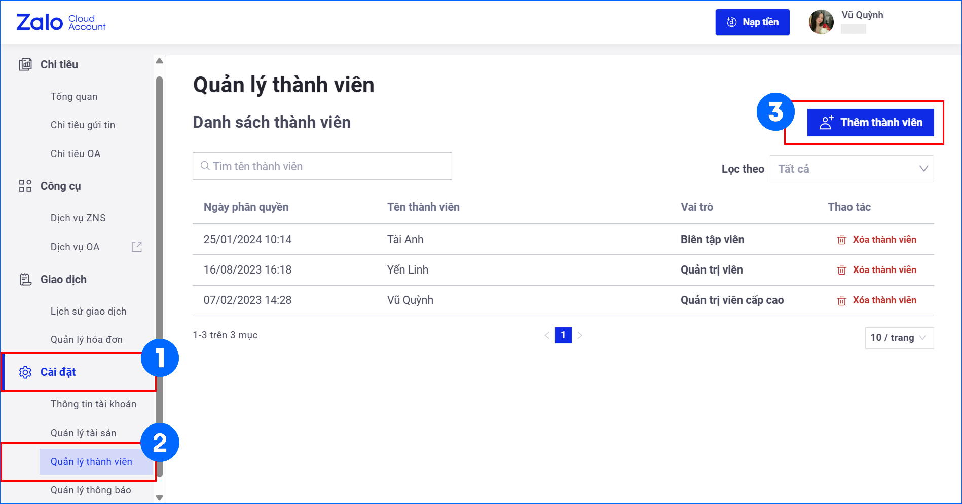
Task: Click the Công cụ grid icon
Action: 25,186
